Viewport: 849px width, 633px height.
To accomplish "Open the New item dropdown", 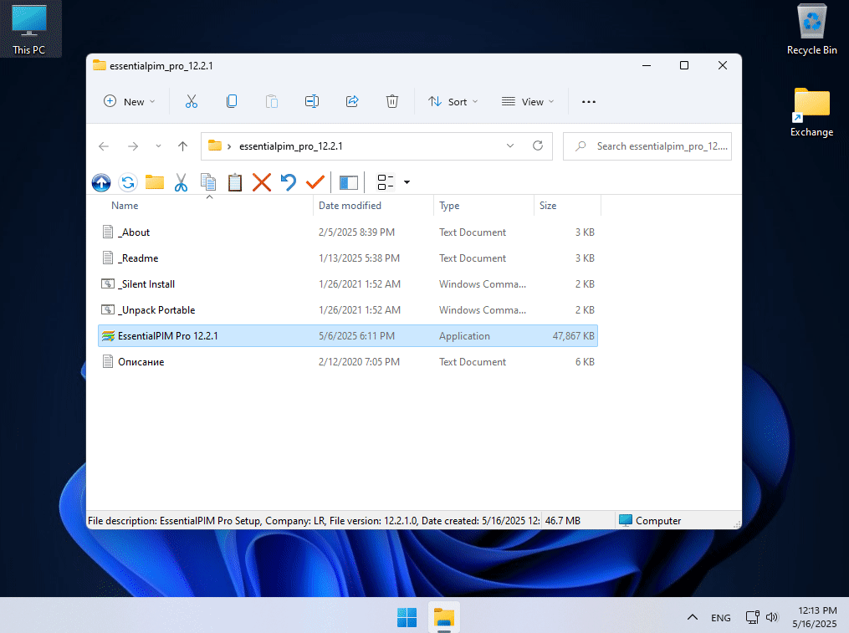I will (x=130, y=102).
